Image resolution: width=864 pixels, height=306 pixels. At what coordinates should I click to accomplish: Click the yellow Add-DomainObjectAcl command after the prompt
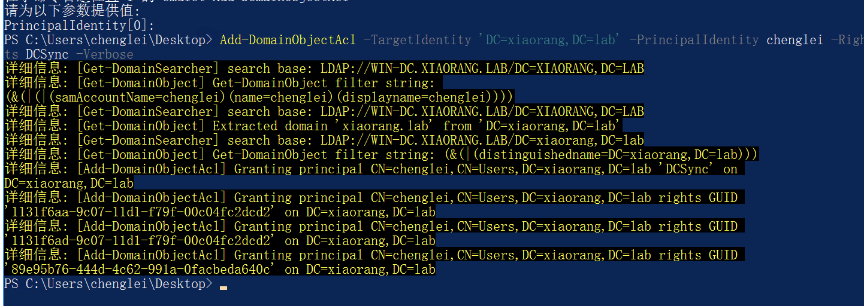[x=288, y=40]
